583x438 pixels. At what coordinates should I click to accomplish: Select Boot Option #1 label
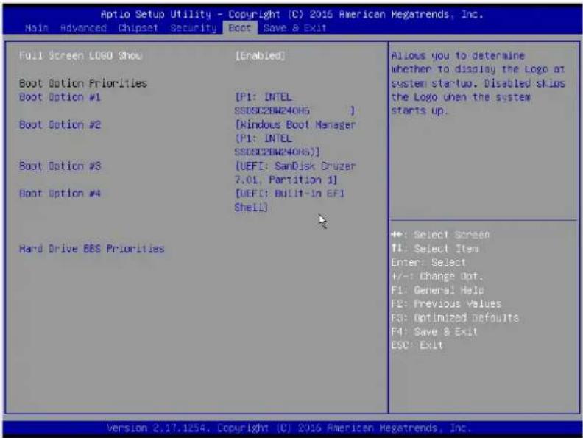[60, 97]
